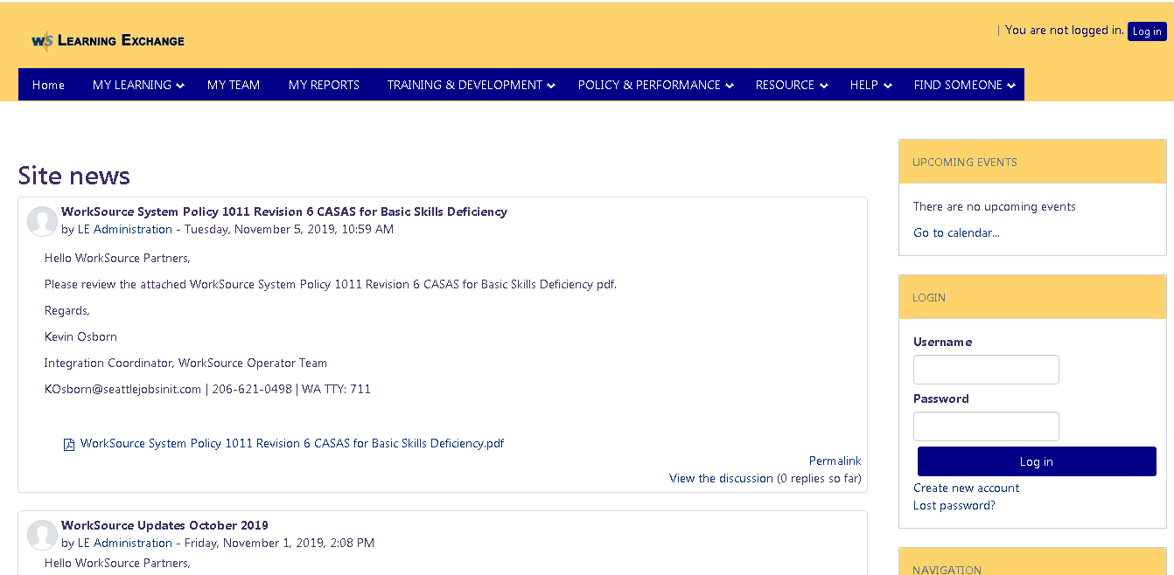This screenshot has width=1174, height=575.
Task: Click the UPCOMING EVENTS block header
Action: (x=1032, y=162)
